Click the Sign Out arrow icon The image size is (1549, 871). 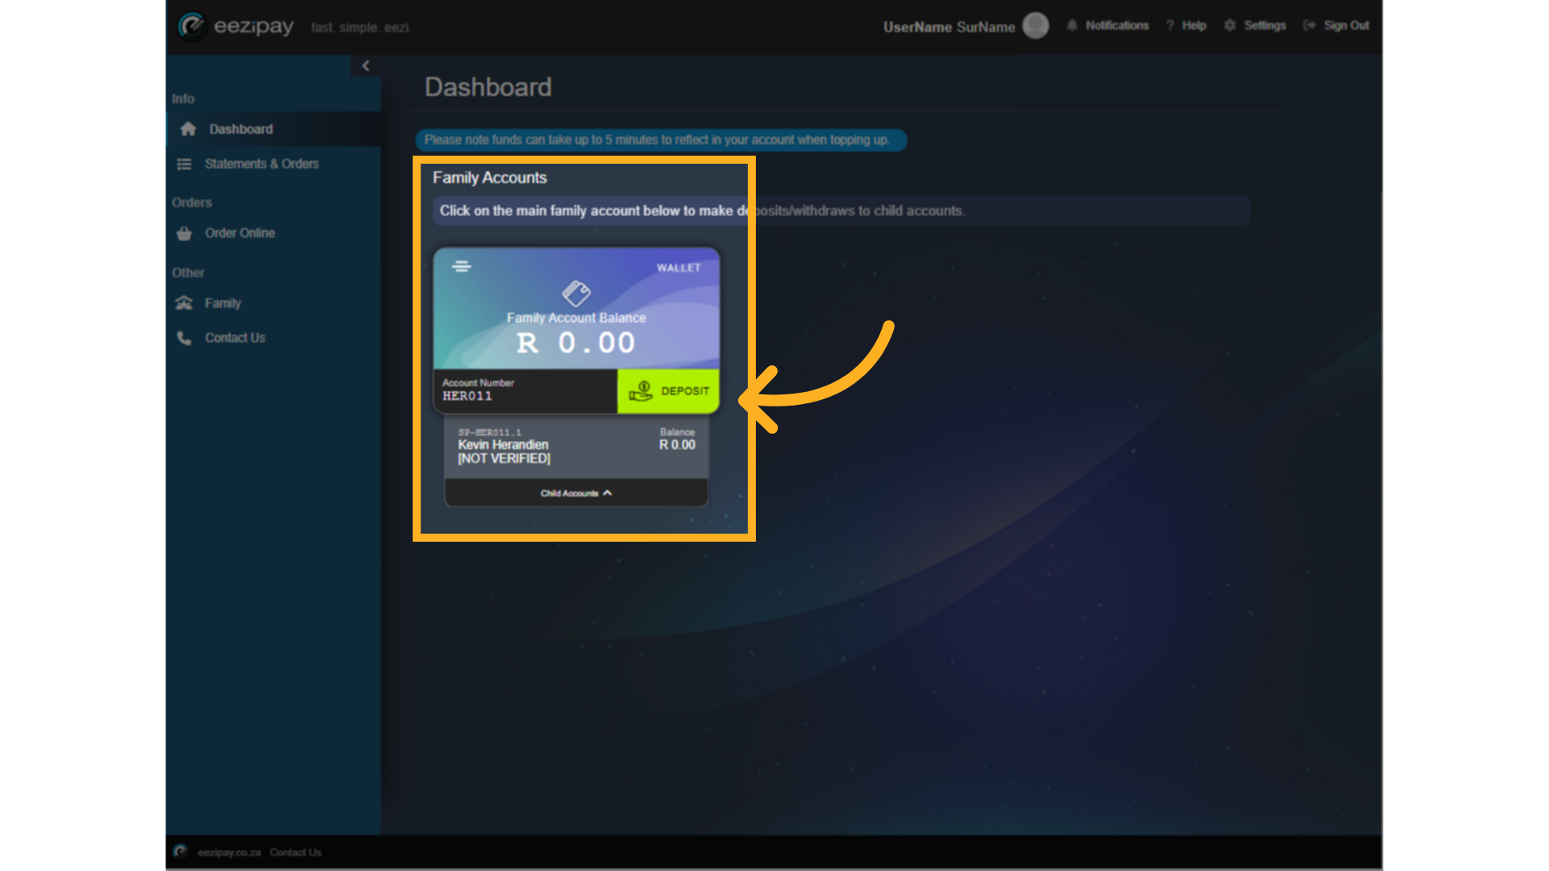[1309, 26]
